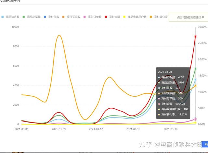Toggle the 商品浏览量 legend swatch
The height and width of the screenshot is (153, 208).
click(24, 17)
